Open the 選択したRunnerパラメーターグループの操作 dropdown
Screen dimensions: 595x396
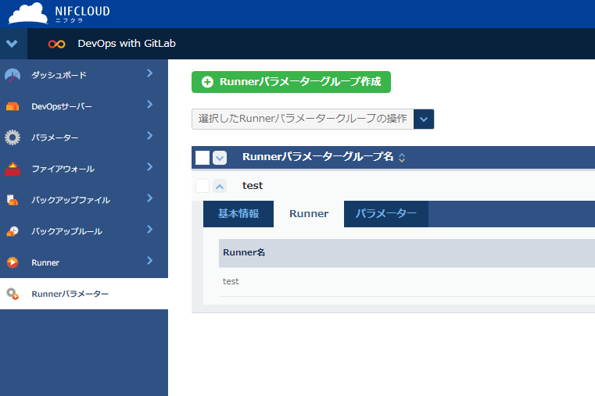click(x=423, y=119)
